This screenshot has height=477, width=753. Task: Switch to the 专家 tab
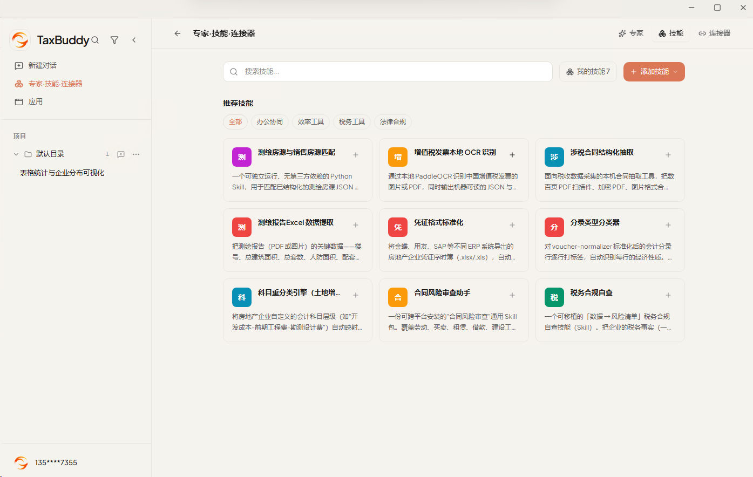(631, 33)
